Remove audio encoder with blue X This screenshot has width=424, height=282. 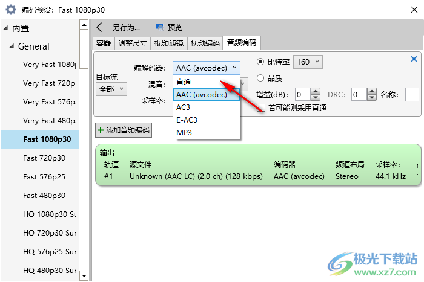coord(414,59)
